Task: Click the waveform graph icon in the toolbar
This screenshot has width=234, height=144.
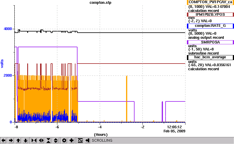Action: [80, 141]
